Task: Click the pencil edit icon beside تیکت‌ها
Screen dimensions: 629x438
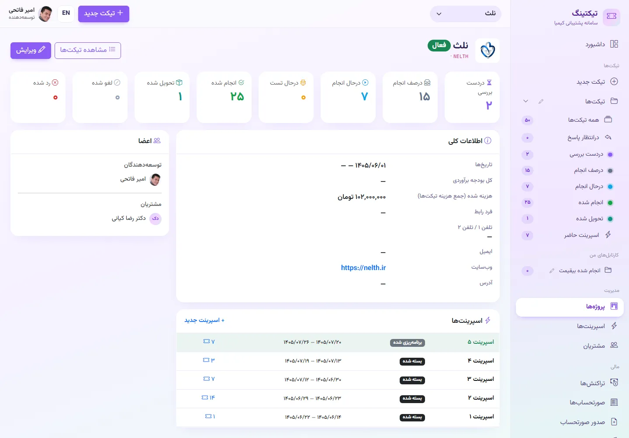Action: click(x=541, y=101)
